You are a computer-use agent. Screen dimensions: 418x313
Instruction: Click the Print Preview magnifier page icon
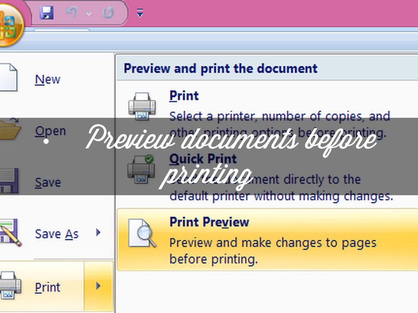[x=142, y=233]
